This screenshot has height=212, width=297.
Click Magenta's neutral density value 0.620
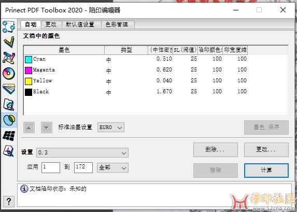(x=164, y=70)
